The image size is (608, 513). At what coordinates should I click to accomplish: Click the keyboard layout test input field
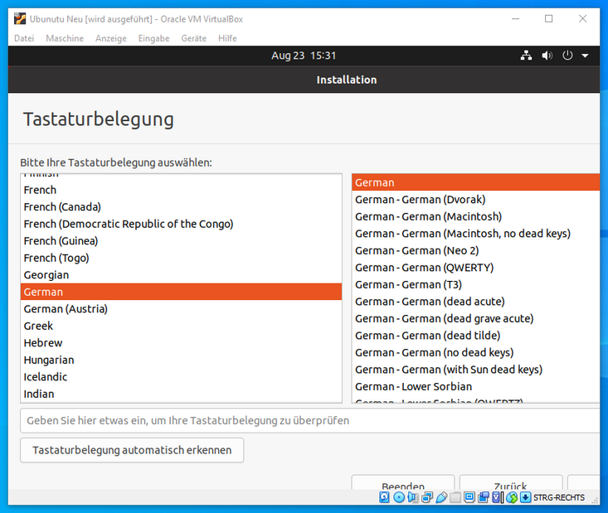pos(309,420)
